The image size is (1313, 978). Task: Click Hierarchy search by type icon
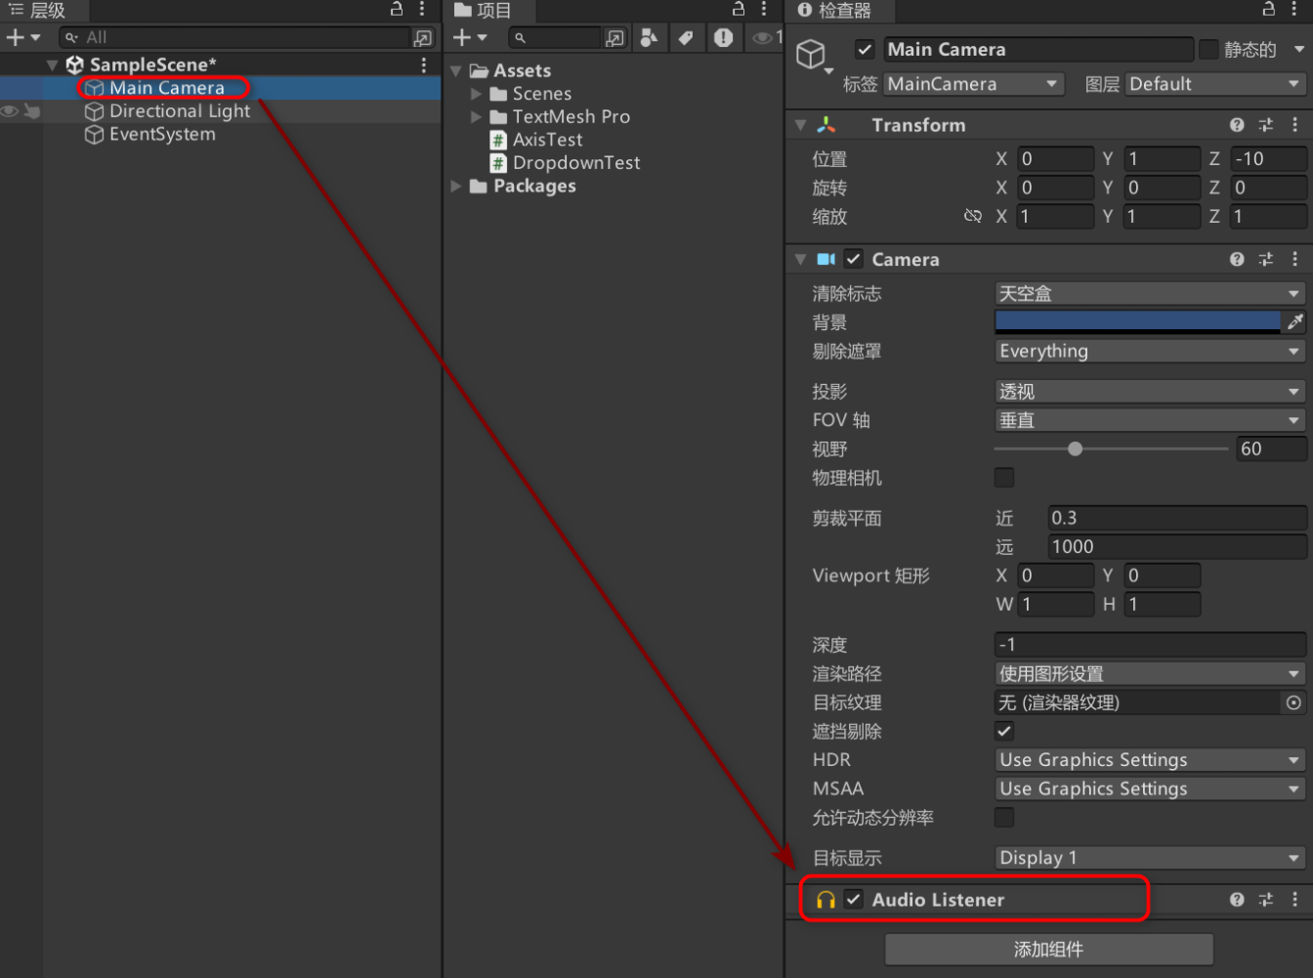423,37
